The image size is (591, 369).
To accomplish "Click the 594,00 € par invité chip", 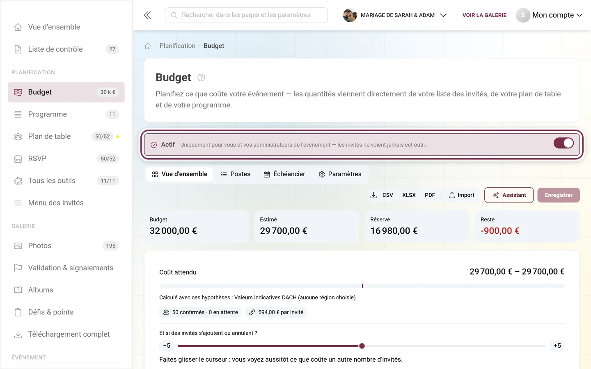I will point(276,312).
